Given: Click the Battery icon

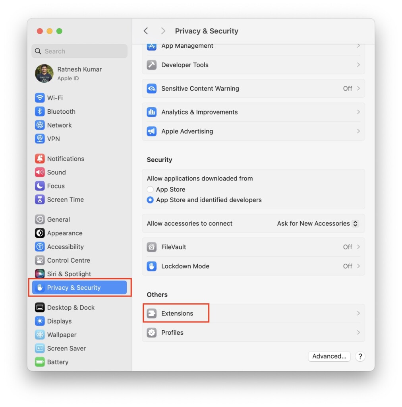Looking at the screenshot, I should [x=40, y=362].
